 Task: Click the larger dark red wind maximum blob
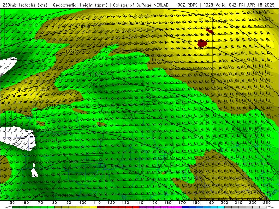coord(202,43)
